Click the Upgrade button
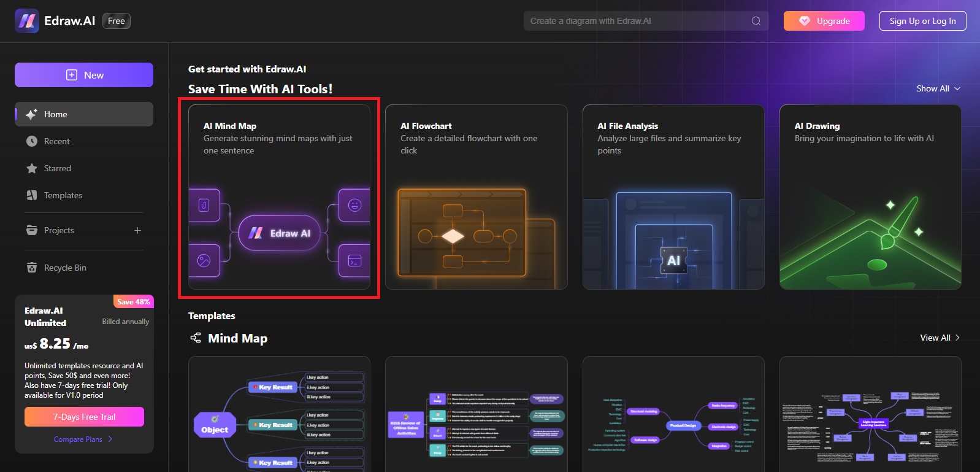The height and width of the screenshot is (472, 980). pos(824,21)
